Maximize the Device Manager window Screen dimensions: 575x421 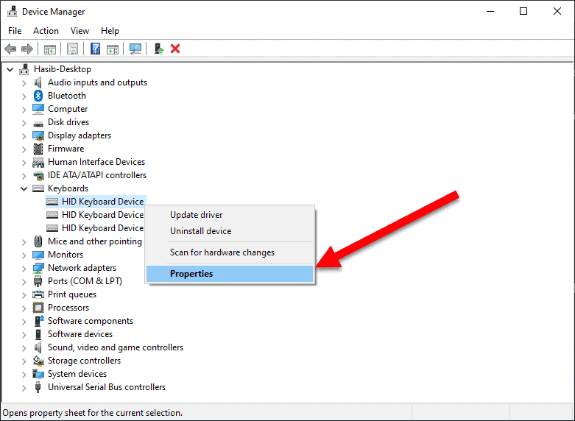pos(523,11)
